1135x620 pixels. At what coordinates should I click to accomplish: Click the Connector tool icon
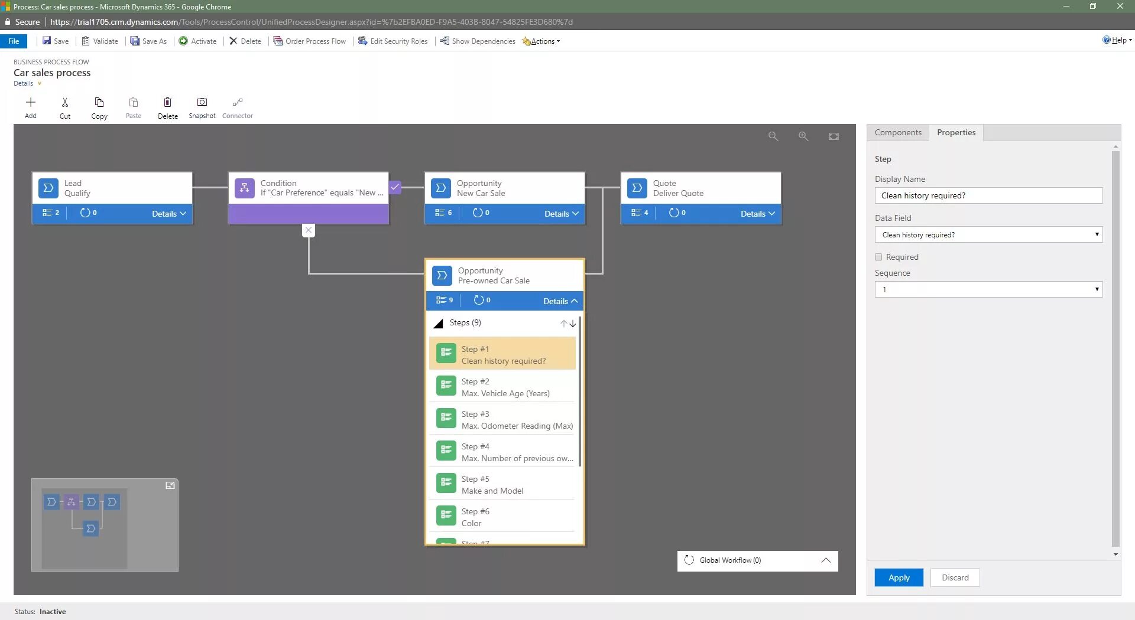238,102
